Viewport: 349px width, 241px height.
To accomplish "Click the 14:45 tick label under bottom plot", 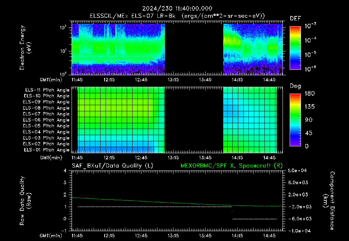I will (269, 236).
